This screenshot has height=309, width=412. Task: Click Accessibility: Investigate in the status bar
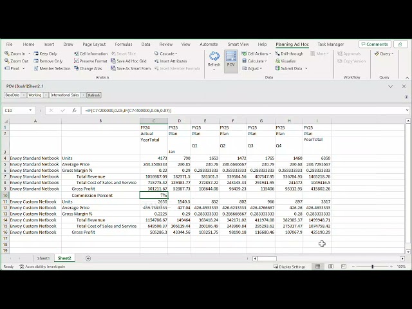pyautogui.click(x=42, y=267)
